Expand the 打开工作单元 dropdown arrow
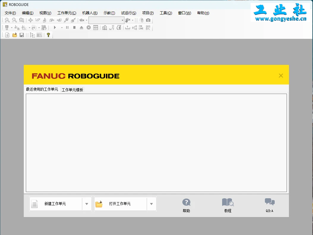 (x=151, y=204)
